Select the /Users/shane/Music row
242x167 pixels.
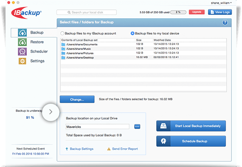(144, 49)
